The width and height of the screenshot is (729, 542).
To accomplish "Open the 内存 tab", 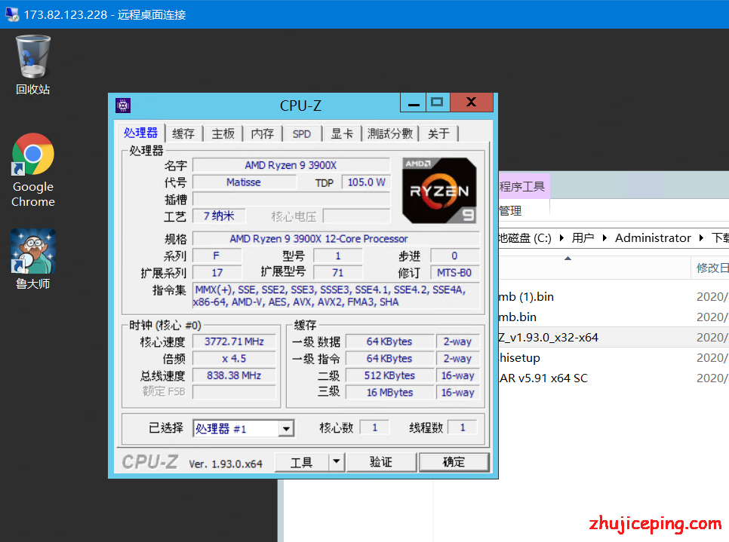I will [263, 133].
